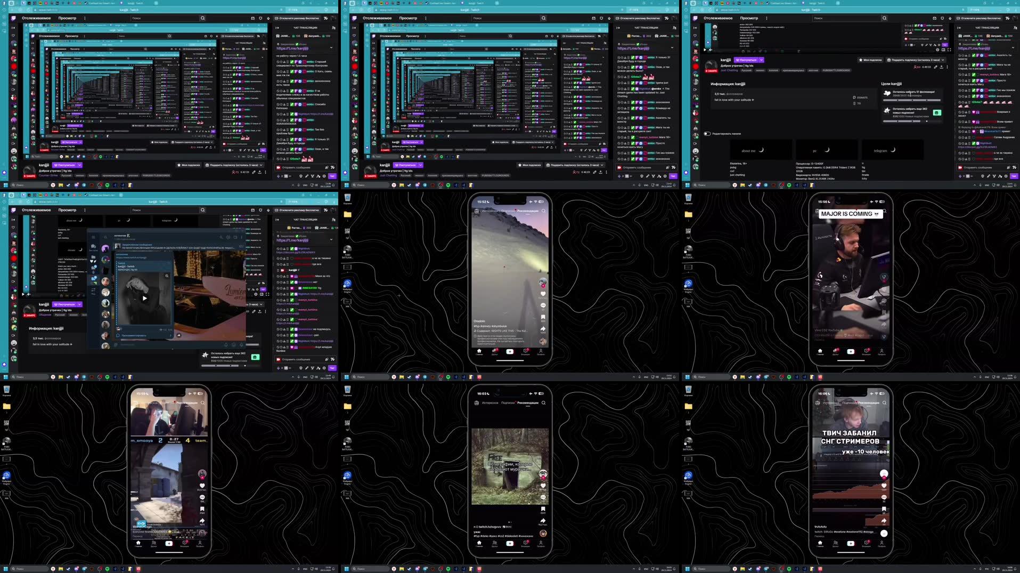The height and width of the screenshot is (573, 1020).
Task: Toggle theater mode in Цели kanjjiji frame
Action: 943,50
